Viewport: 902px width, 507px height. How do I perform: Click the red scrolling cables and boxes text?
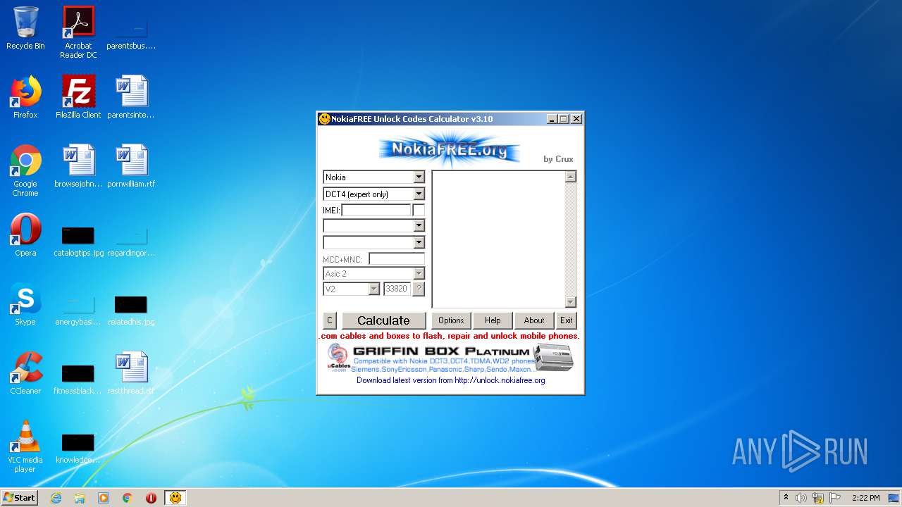coord(449,336)
